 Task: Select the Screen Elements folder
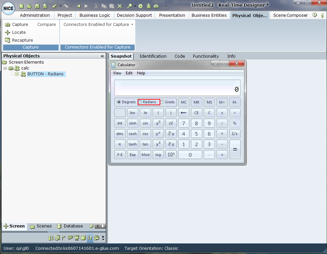(26, 62)
